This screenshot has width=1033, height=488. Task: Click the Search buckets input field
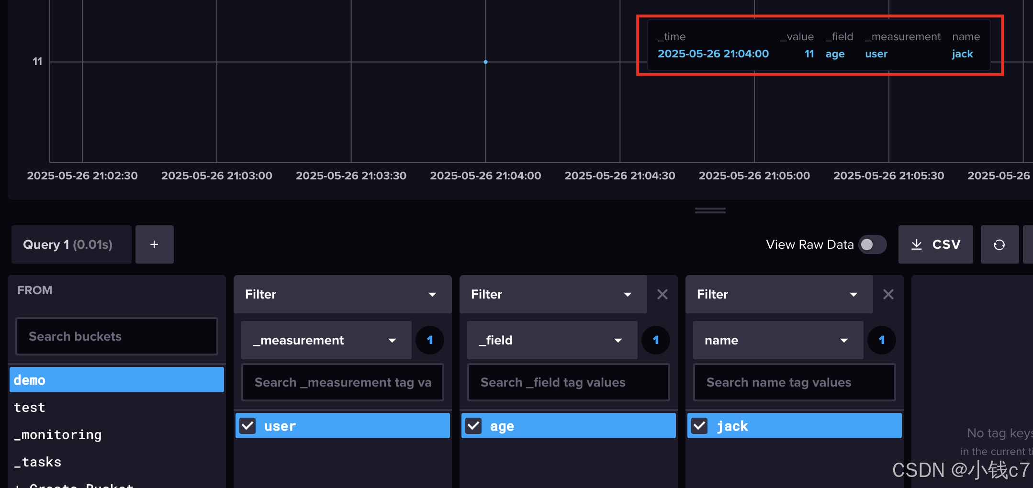(116, 336)
